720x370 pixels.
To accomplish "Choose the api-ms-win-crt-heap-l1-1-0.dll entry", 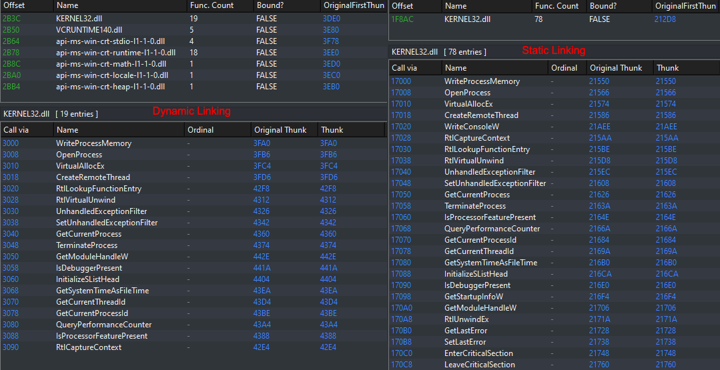I will click(193, 86).
